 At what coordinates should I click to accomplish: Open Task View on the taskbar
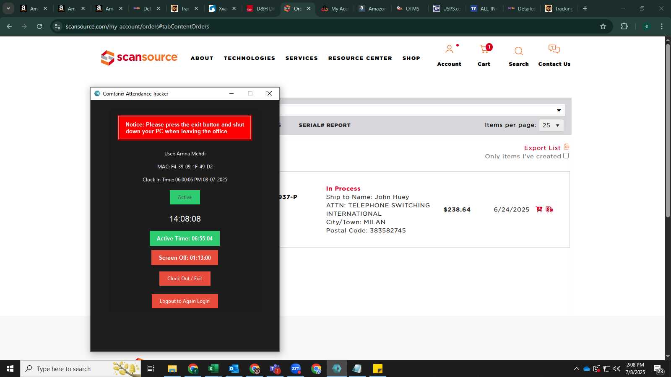coord(151,369)
